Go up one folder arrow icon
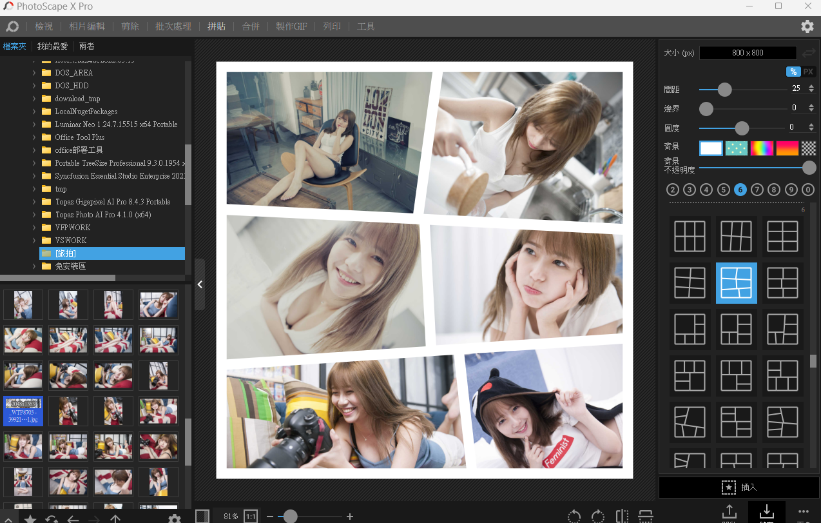This screenshot has height=523, width=821. coord(115,519)
